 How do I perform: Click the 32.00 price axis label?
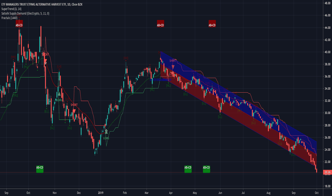(327, 100)
